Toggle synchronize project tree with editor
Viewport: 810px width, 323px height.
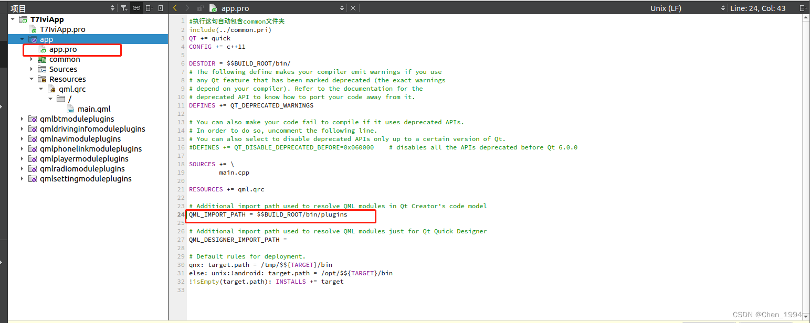tap(136, 8)
